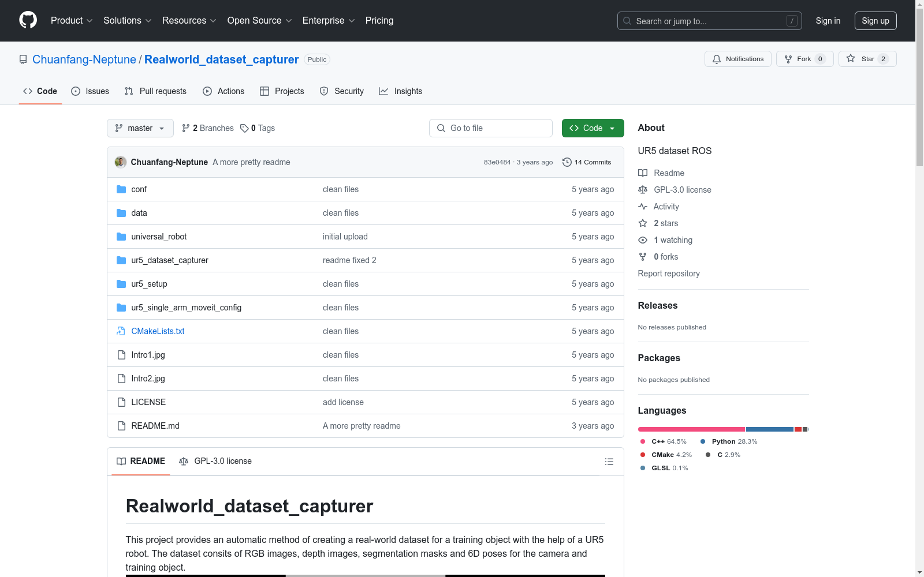
Task: Click the Intro1.jpg file icon
Action: 121,355
